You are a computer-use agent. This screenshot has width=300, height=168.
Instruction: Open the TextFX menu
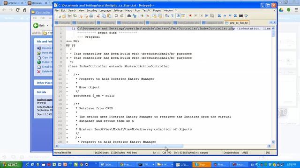(x=146, y=10)
